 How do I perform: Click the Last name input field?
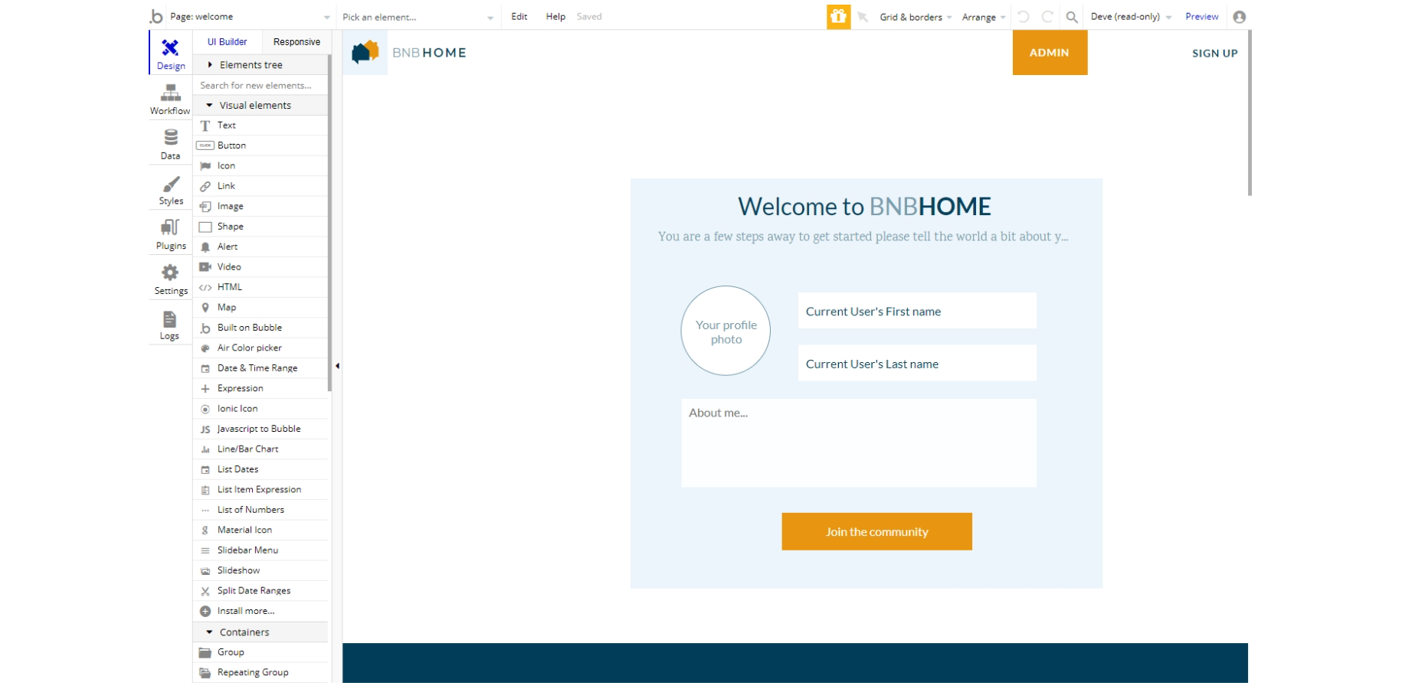click(x=917, y=364)
